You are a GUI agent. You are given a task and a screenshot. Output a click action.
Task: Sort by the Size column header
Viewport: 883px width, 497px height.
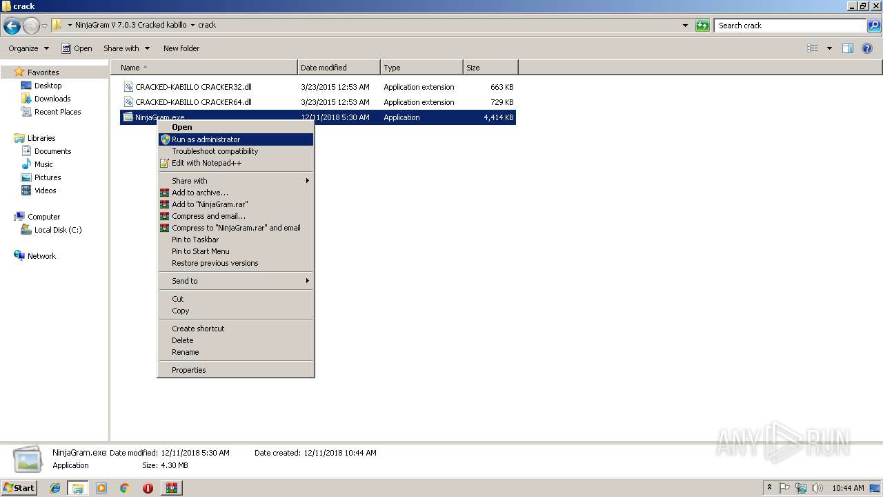pos(490,68)
